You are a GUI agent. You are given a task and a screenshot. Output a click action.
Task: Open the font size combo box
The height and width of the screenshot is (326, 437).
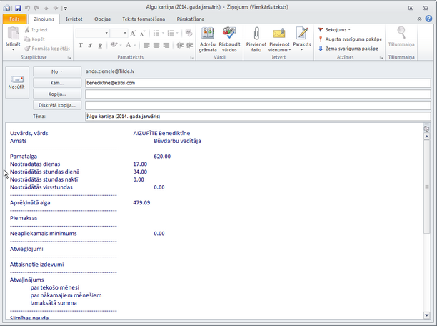[119, 33]
